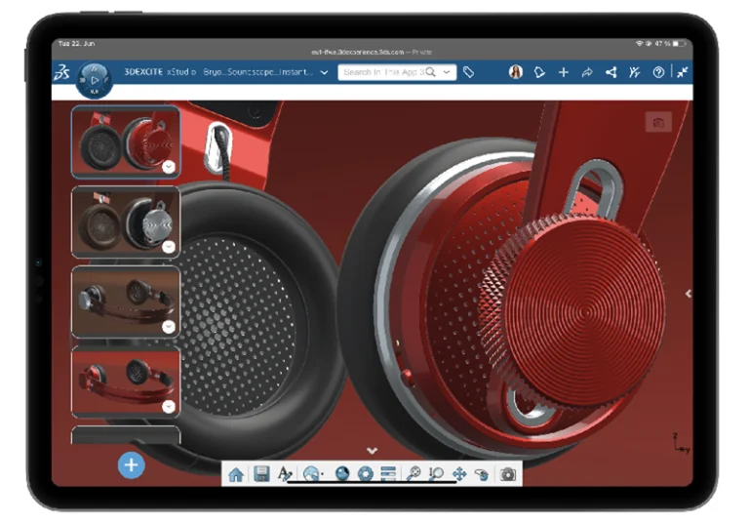Click the pan arrows icon in toolbar

[459, 474]
